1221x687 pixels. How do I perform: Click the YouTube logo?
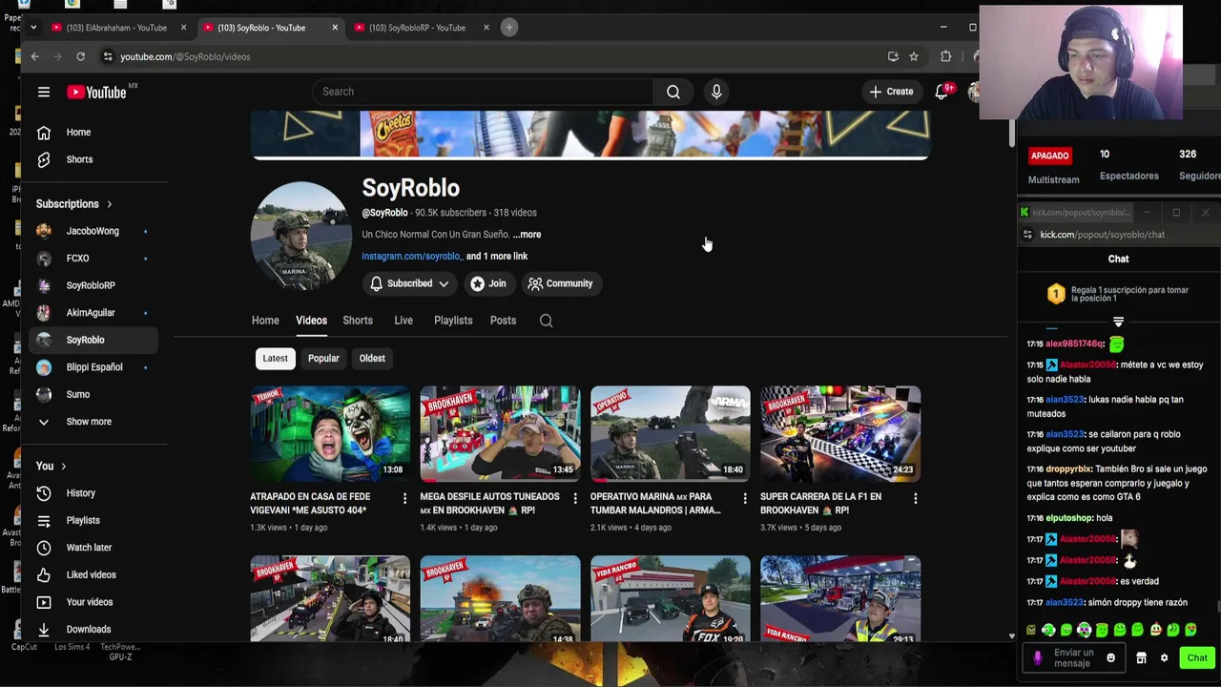coord(96,92)
